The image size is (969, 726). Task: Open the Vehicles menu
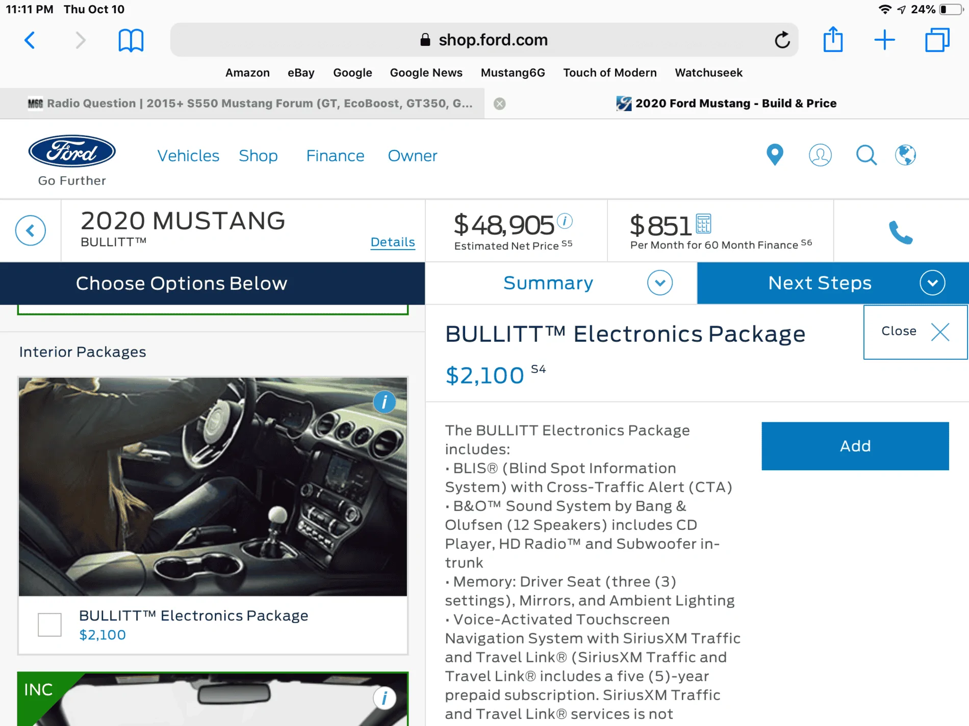tap(188, 156)
